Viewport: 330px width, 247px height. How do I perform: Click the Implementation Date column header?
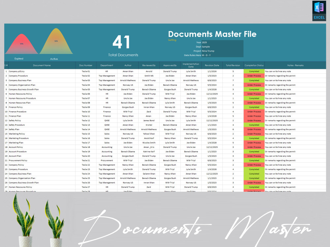pyautogui.click(x=191, y=65)
